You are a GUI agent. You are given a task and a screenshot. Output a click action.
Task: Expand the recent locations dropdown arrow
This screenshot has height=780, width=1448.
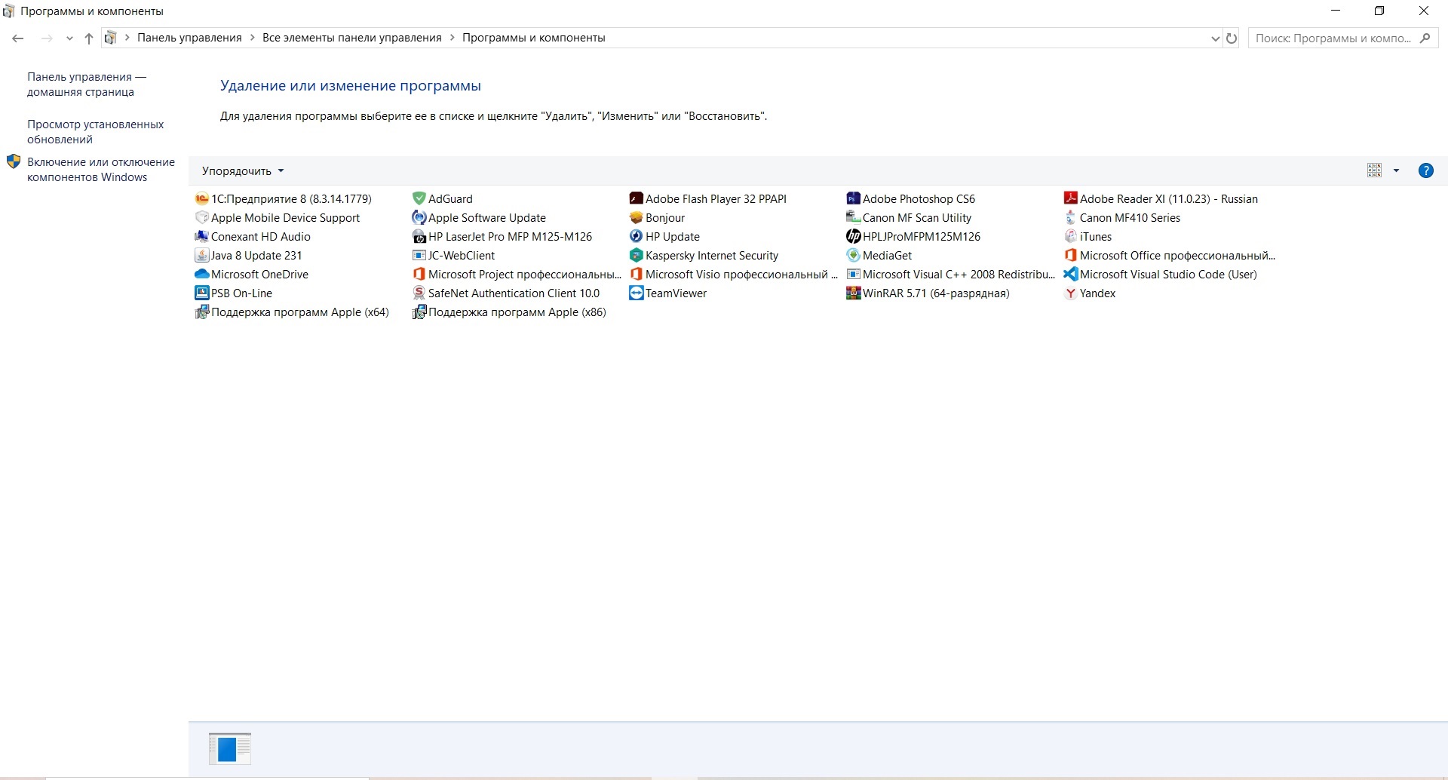coord(69,38)
